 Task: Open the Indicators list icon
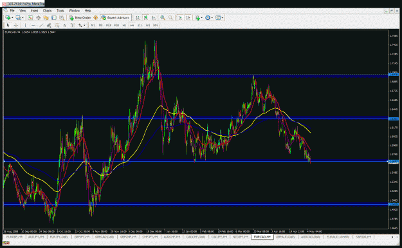tap(197, 18)
